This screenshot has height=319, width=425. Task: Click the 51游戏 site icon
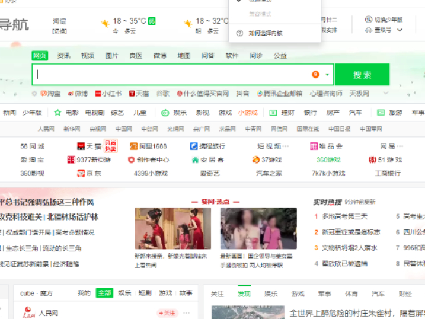click(372, 159)
